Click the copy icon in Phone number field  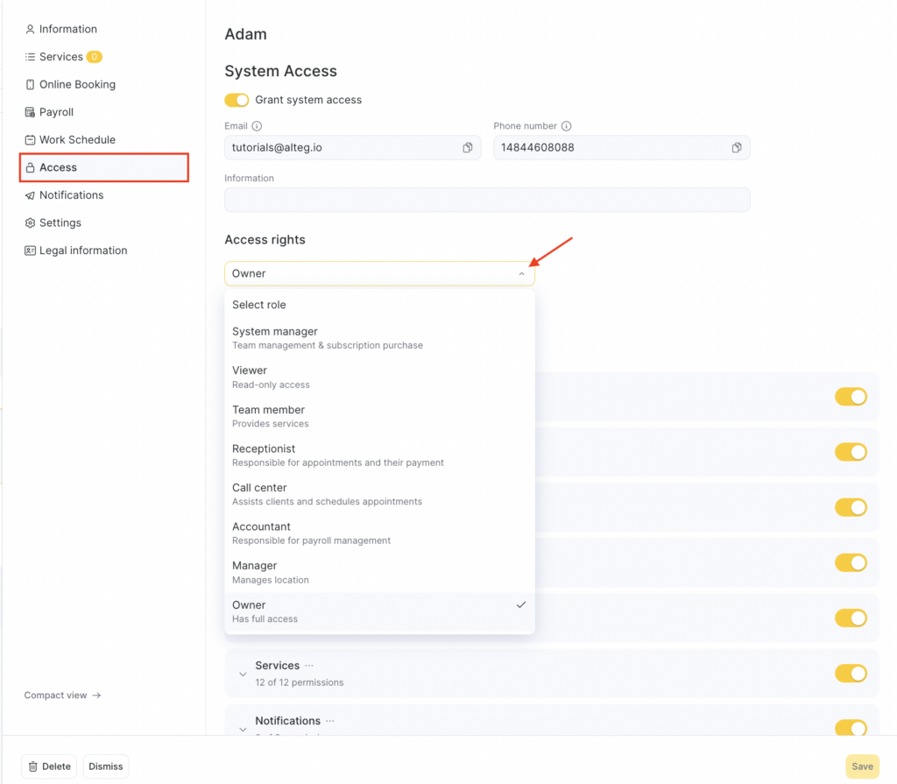pos(737,148)
